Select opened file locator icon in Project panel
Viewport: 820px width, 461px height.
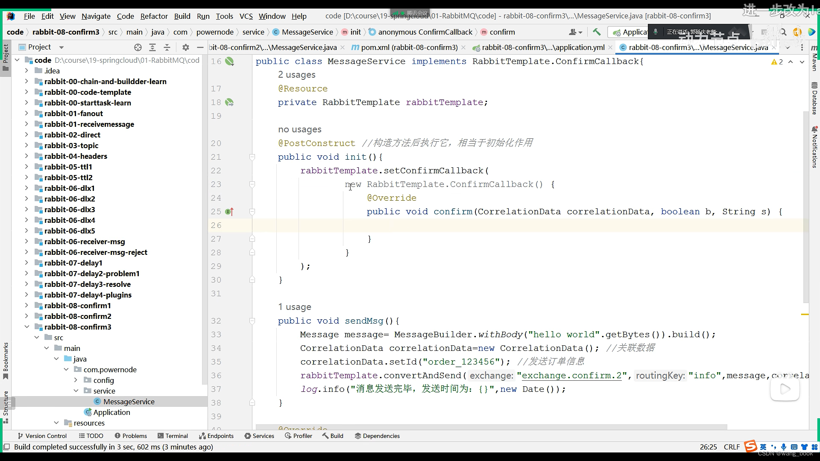coord(138,47)
